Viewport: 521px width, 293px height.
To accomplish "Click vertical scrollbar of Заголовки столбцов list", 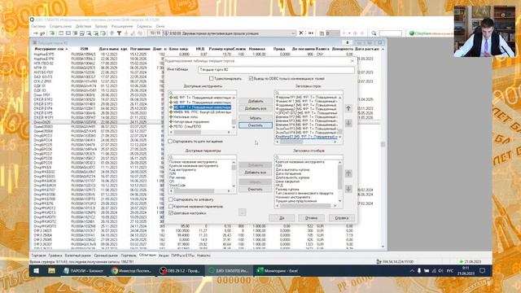I will [x=340, y=181].
